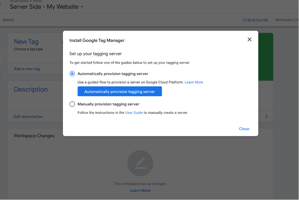Click the New Tag heading
This screenshot has height=200, width=299.
click(x=26, y=42)
